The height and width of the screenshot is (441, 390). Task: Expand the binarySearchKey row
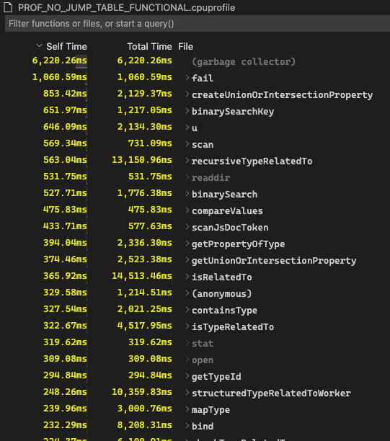pyautogui.click(x=187, y=111)
